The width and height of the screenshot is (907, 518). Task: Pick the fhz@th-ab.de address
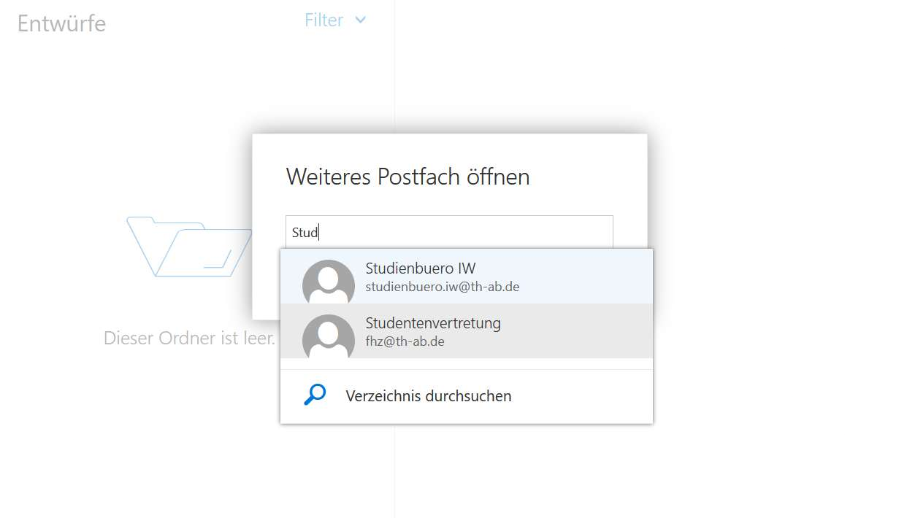point(405,341)
